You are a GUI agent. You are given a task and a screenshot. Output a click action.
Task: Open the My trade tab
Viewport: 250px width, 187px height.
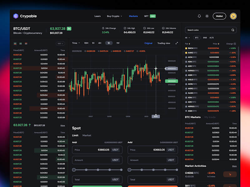[210, 117]
